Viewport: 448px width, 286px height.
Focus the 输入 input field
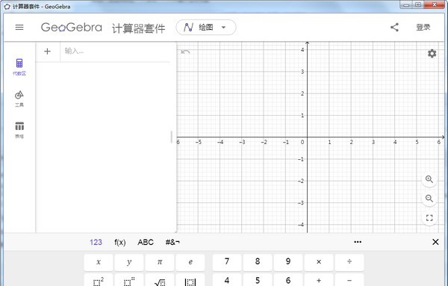pos(115,52)
